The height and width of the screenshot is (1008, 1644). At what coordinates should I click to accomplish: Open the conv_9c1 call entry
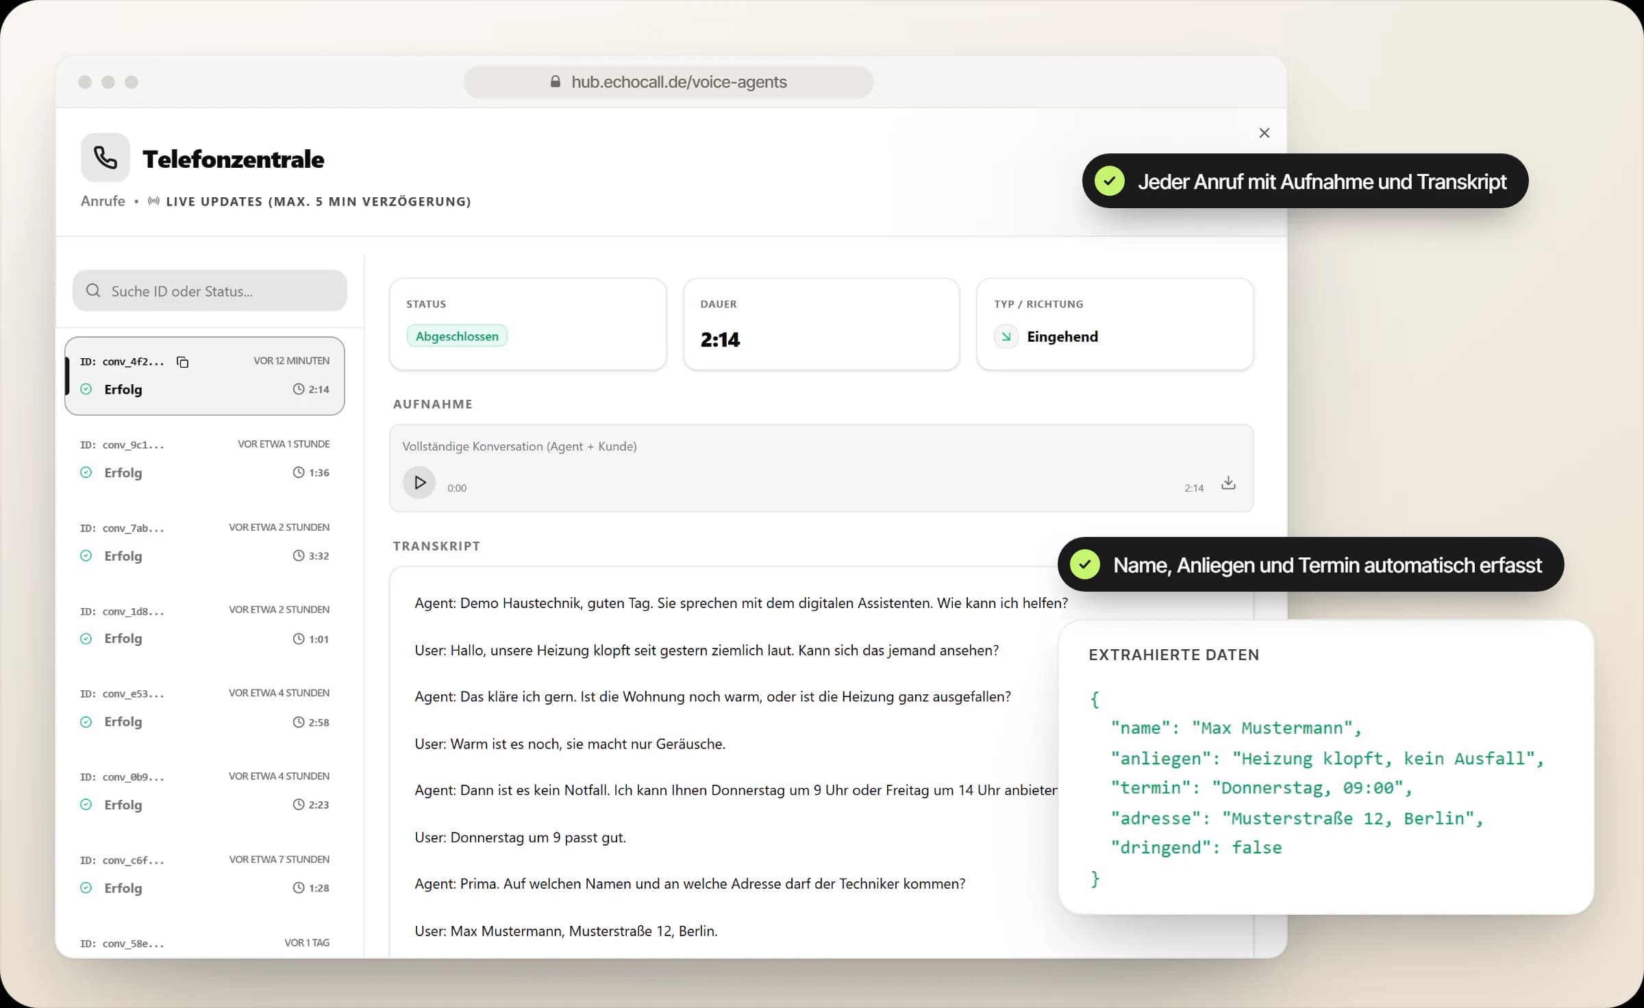click(x=204, y=459)
